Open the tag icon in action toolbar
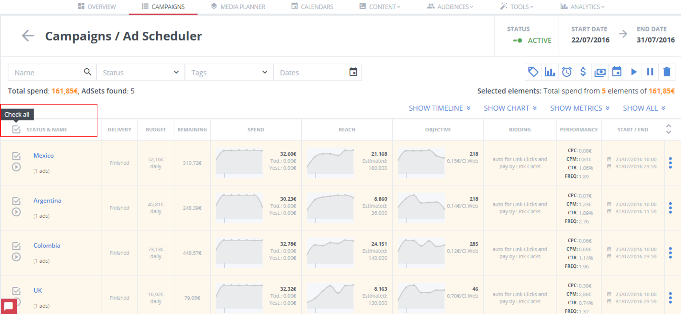Viewport: 681px width, 314px height. click(x=533, y=72)
